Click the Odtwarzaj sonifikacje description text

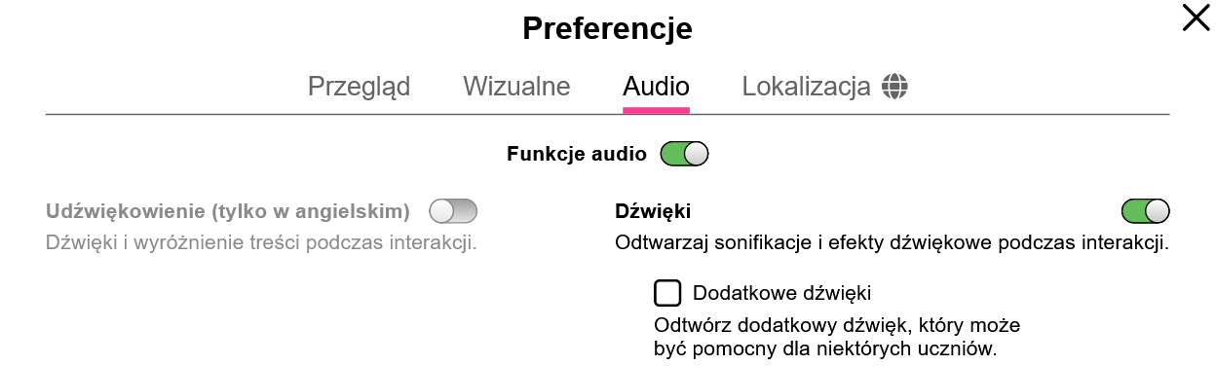[x=892, y=242]
